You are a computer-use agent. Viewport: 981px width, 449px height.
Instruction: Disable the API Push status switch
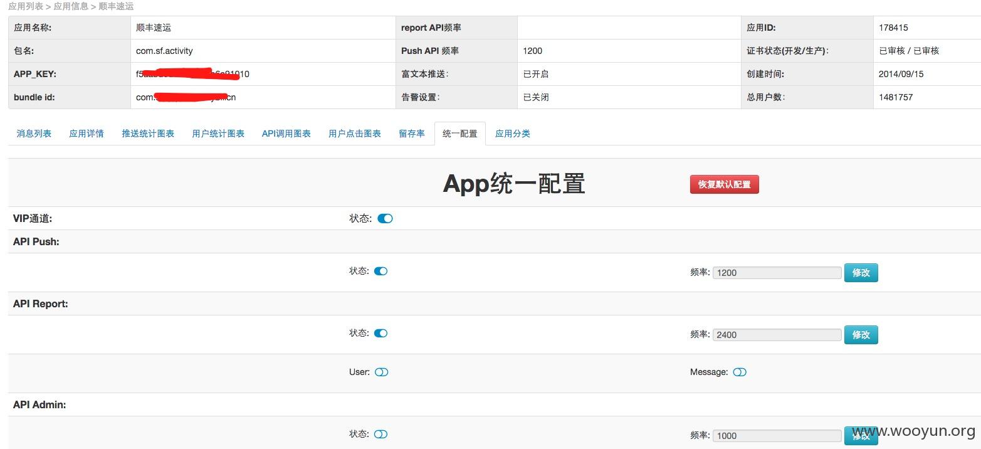[381, 271]
